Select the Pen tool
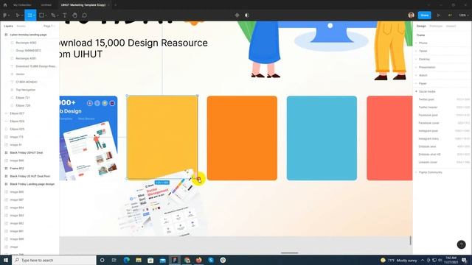 53,15
